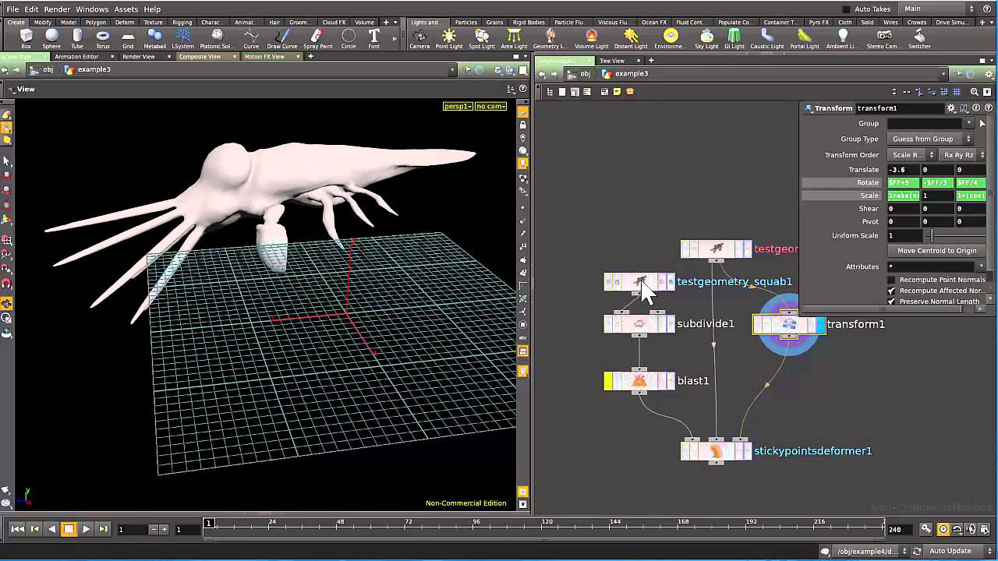Click the Translate X value field
Screen dimensions: 998x561
pyautogui.click(x=903, y=170)
